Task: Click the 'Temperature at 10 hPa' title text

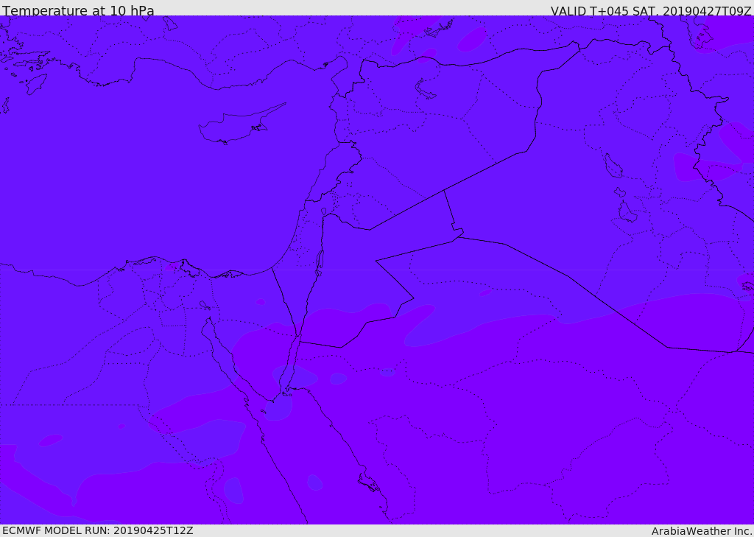Action: 78,10
